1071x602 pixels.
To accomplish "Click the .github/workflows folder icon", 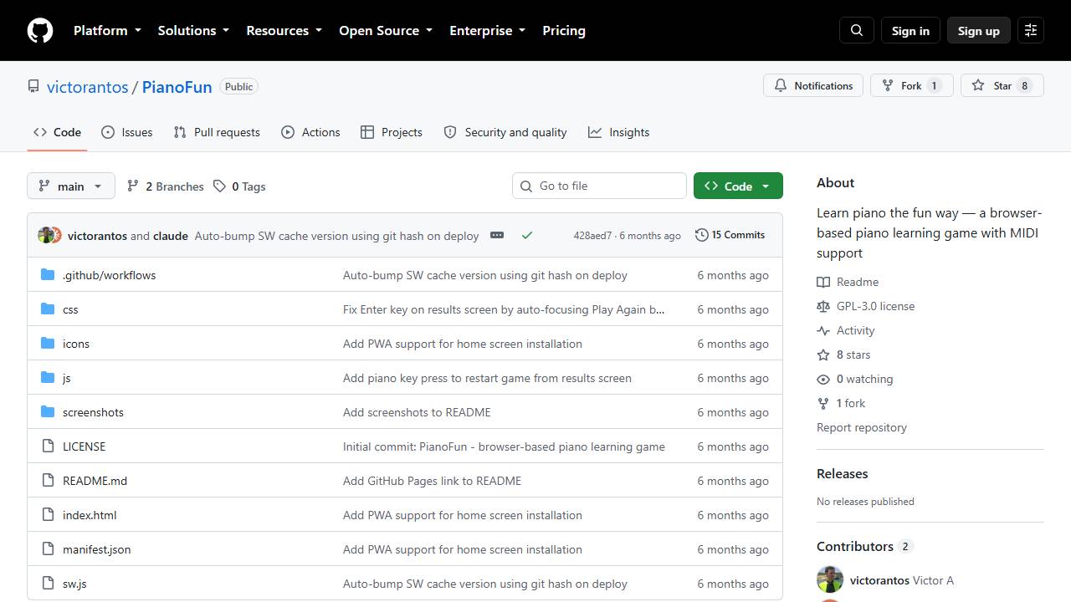I will pyautogui.click(x=48, y=275).
